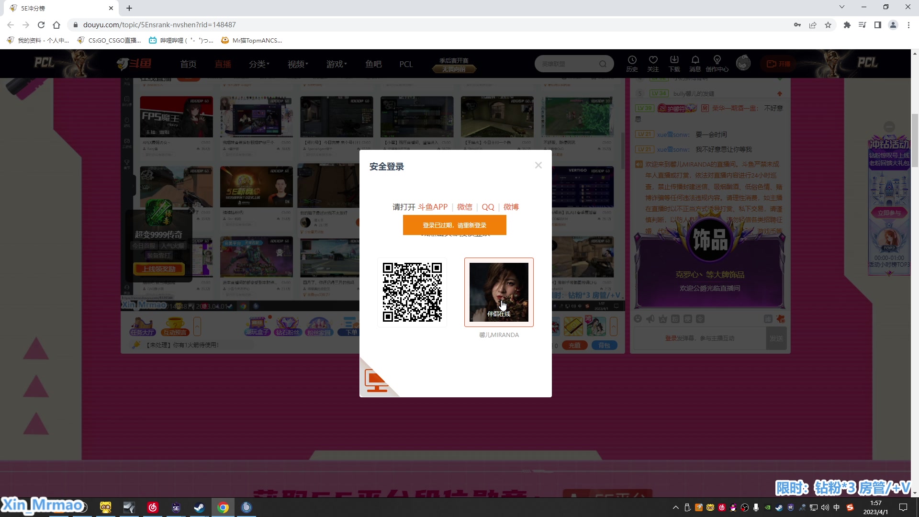Expand the 视频 nav dropdown
The height and width of the screenshot is (517, 919).
298,64
